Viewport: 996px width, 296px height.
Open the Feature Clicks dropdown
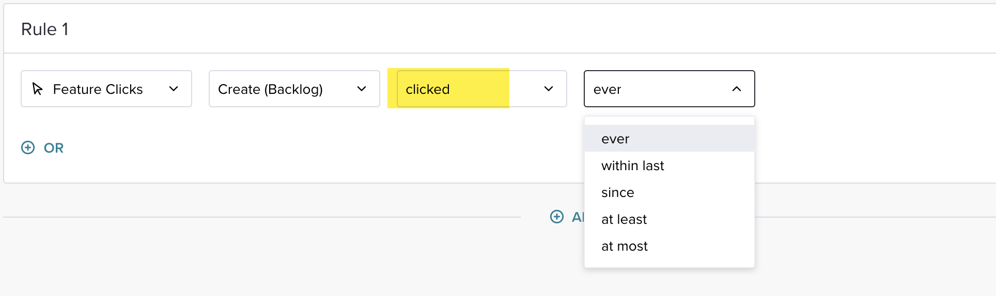pos(106,89)
